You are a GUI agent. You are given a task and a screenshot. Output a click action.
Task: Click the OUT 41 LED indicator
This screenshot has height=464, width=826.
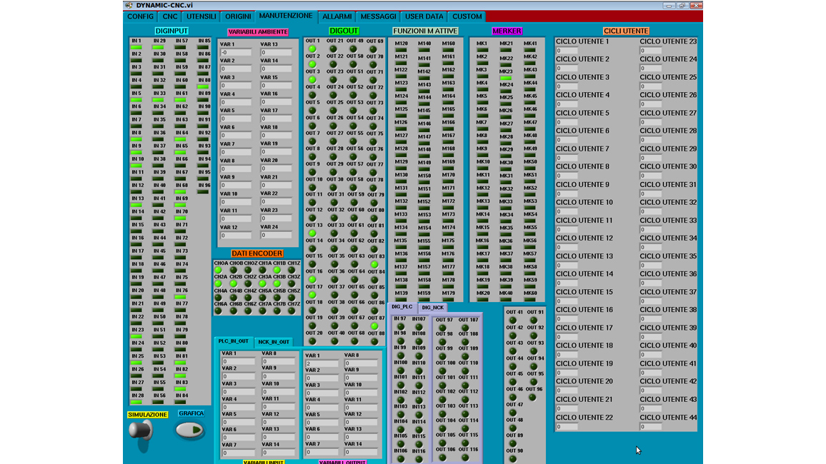click(x=512, y=320)
